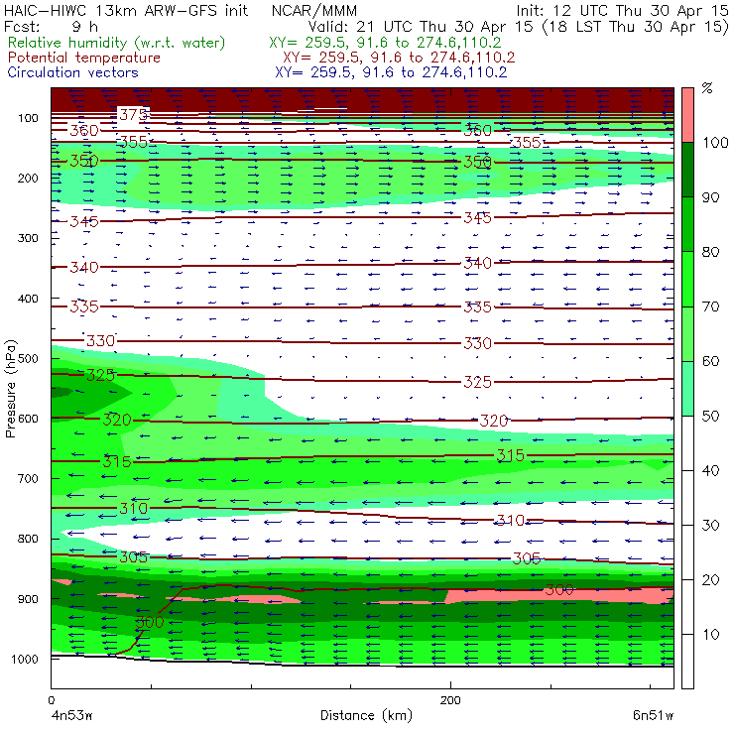Click the '375' potential temperature contour label

tap(133, 114)
